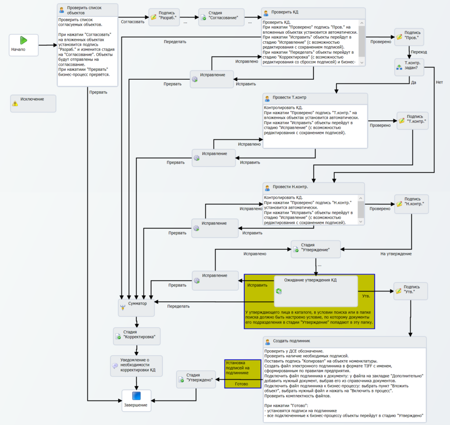The image size is (450, 425).
Task: Select the Стадия "Согласование" document icon
Action: [203, 18]
